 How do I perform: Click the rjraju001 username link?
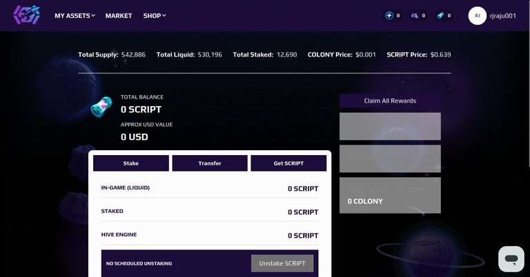[503, 16]
